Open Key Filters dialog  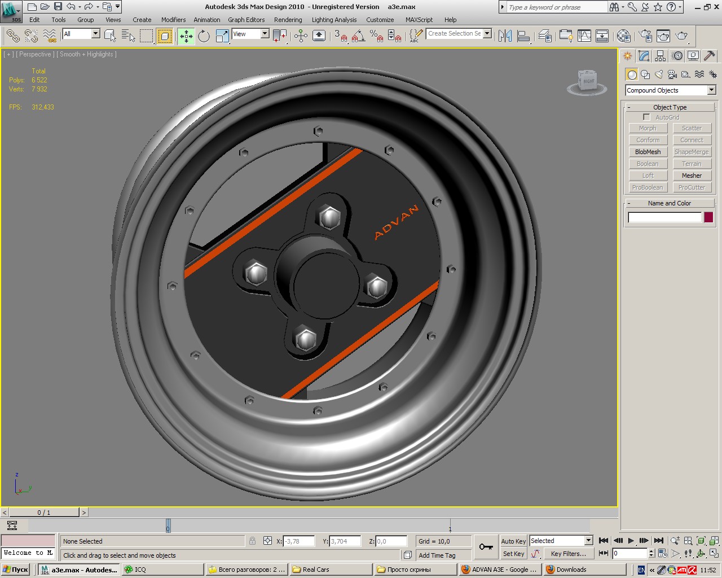coord(568,554)
